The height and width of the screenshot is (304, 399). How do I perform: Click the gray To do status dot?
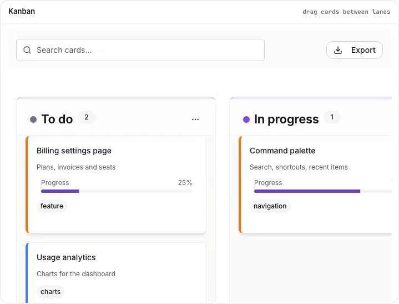[x=33, y=119]
